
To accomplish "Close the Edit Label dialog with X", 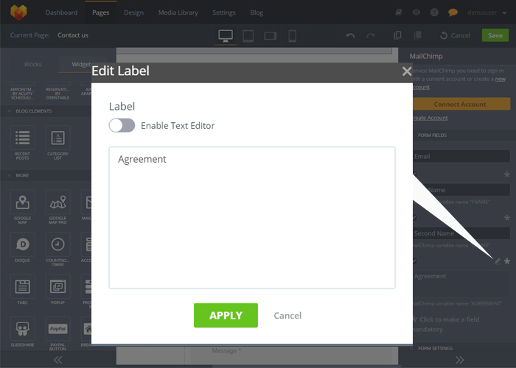I will [x=407, y=71].
